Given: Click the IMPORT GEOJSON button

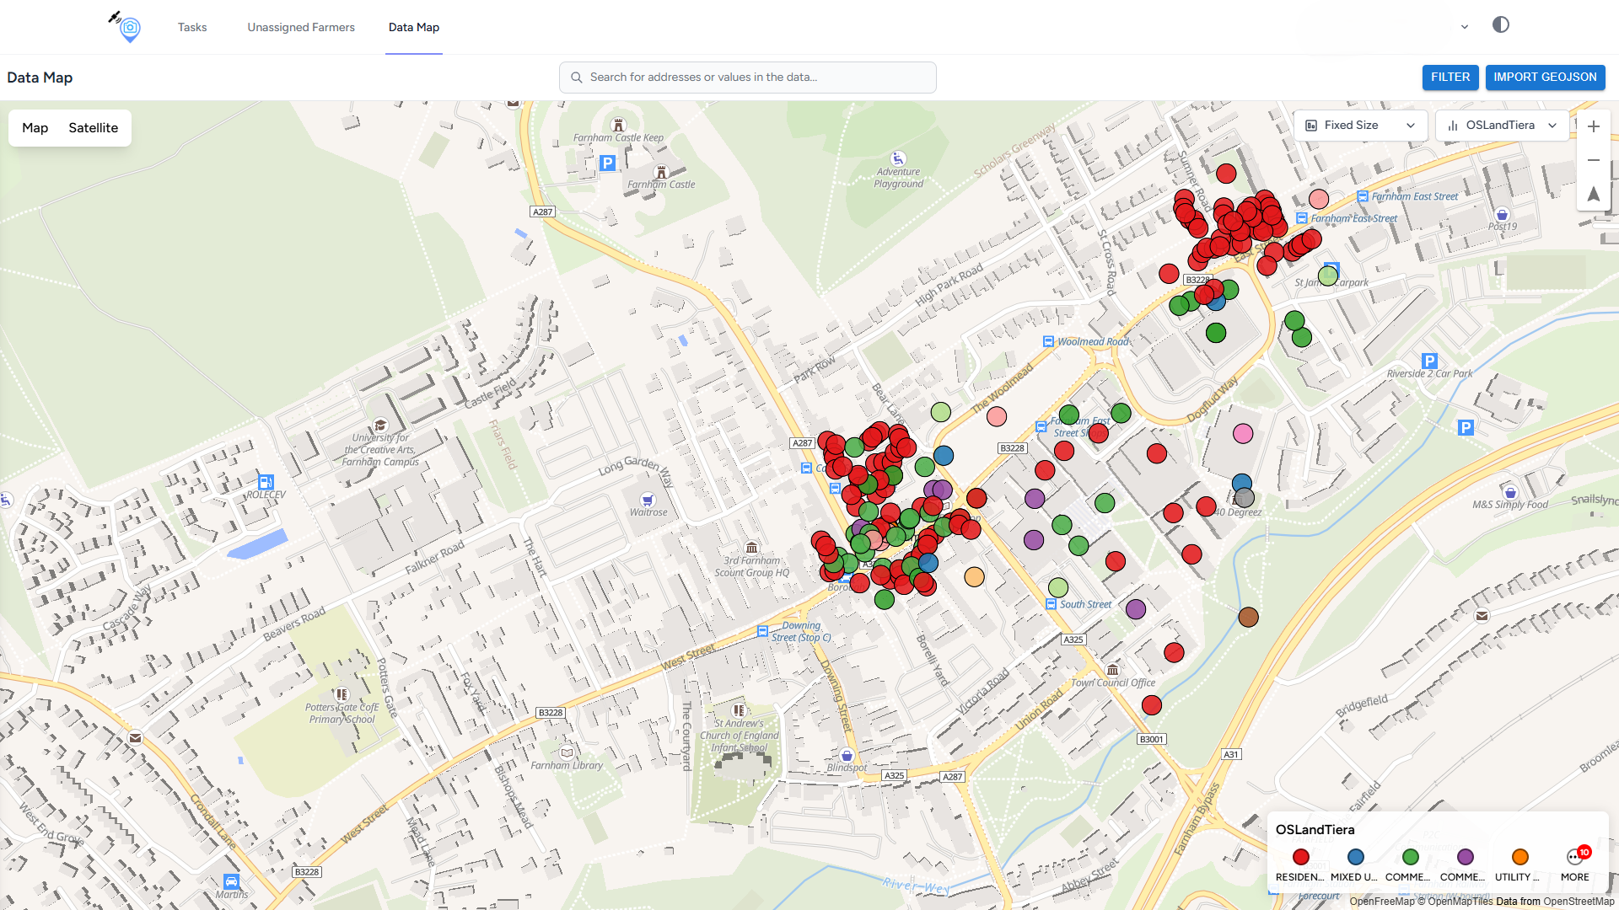Looking at the screenshot, I should pyautogui.click(x=1545, y=77).
